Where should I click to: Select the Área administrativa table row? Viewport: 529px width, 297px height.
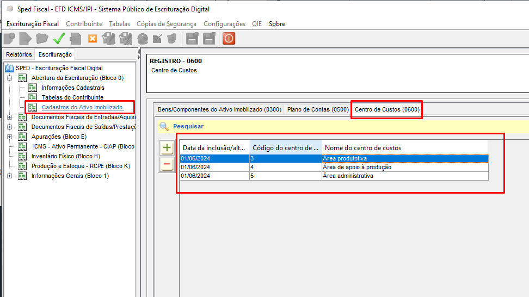point(348,176)
